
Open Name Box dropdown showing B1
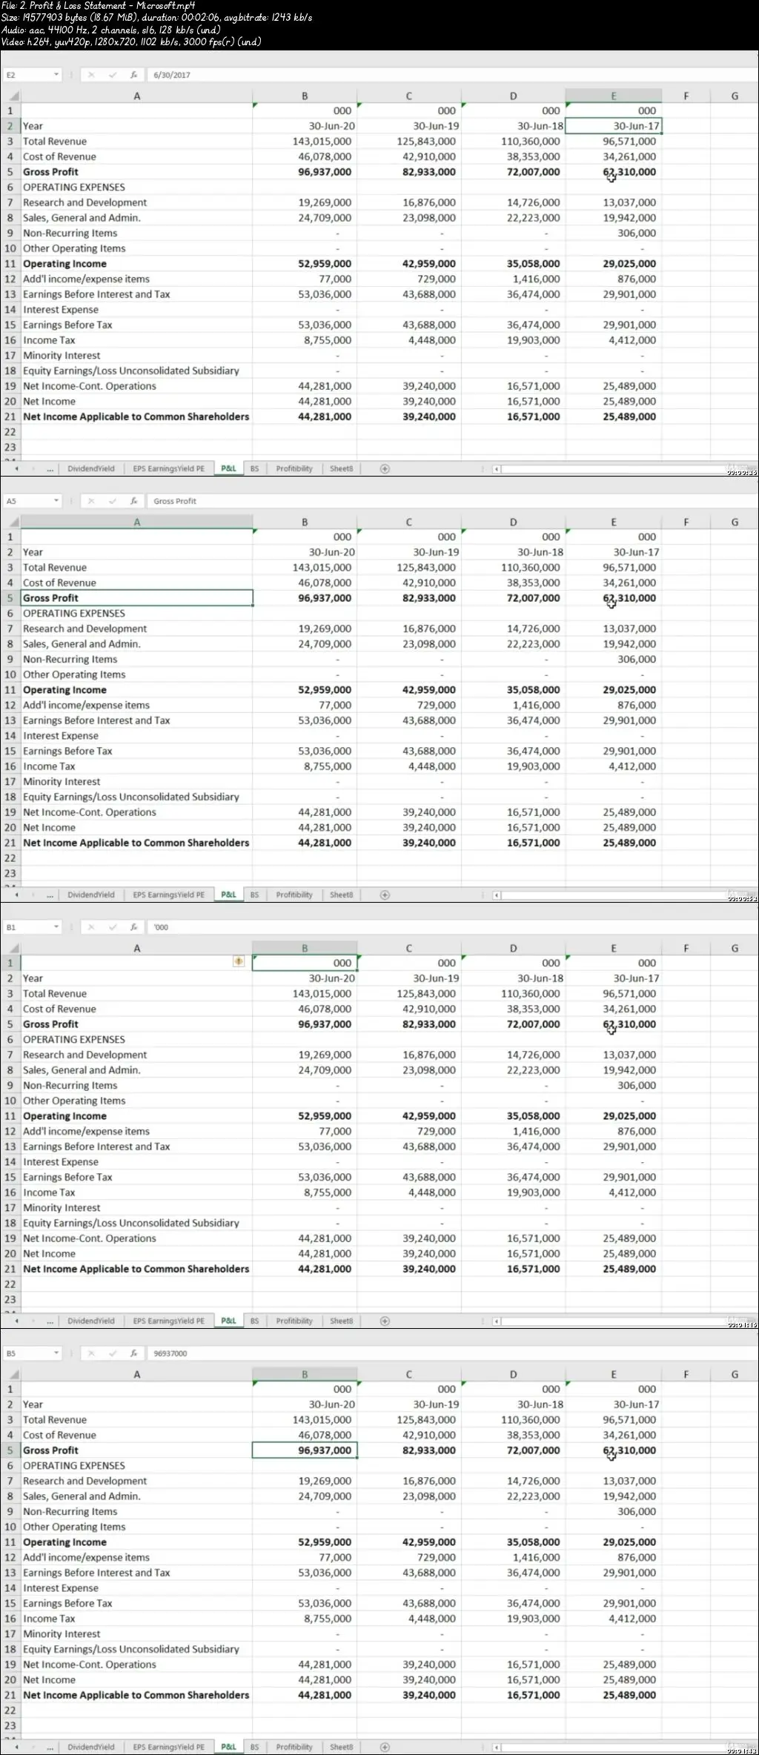[56, 927]
